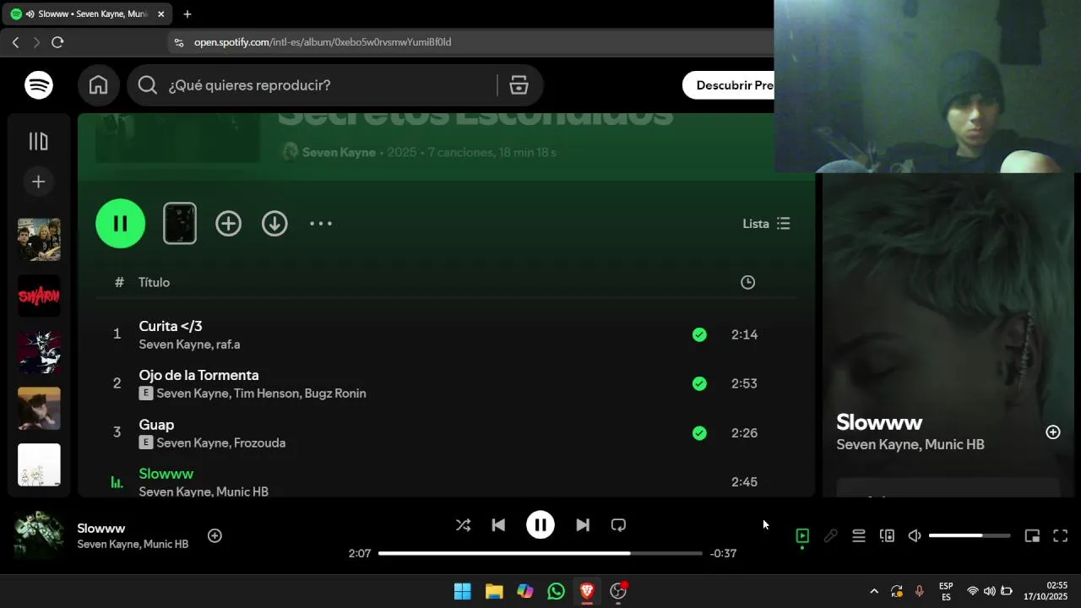Toggle the Now Playing view button
1081x608 pixels.
tap(802, 535)
